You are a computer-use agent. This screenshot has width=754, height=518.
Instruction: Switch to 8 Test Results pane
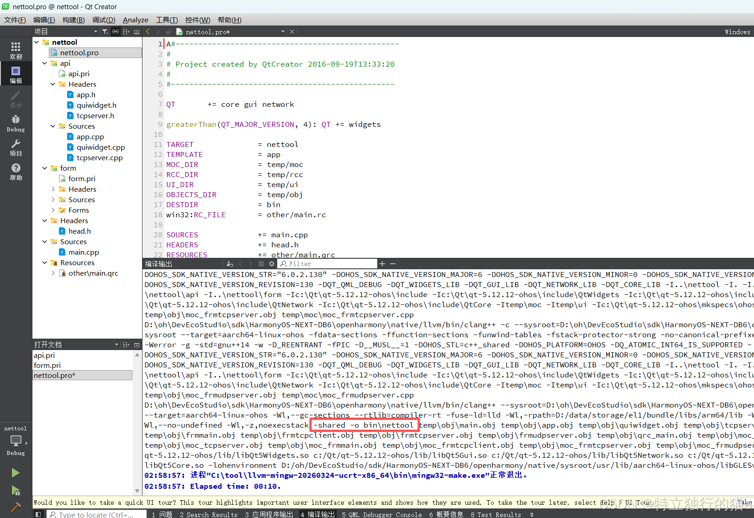(496, 514)
